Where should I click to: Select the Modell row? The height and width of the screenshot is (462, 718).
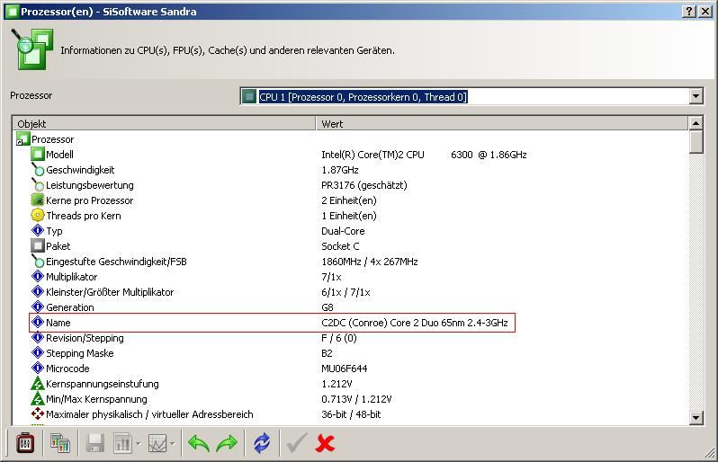tap(59, 155)
